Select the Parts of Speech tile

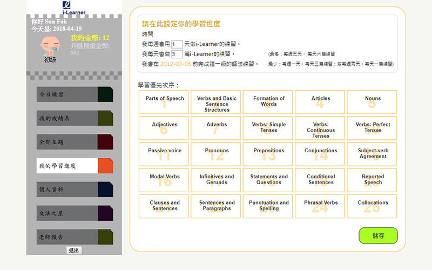coord(164,102)
